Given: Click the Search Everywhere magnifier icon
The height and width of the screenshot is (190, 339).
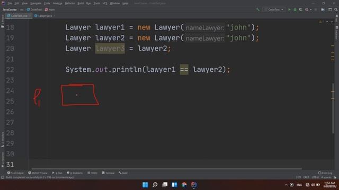Looking at the screenshot, I should [336, 9].
